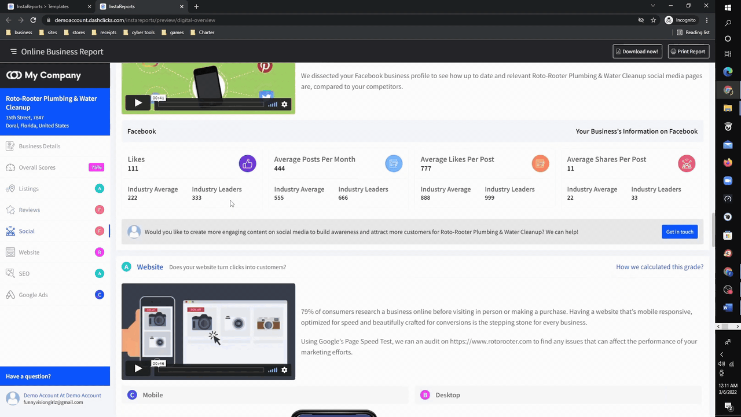This screenshot has height=417, width=741.
Task: Open the business bookmarks folder
Action: pos(19,32)
